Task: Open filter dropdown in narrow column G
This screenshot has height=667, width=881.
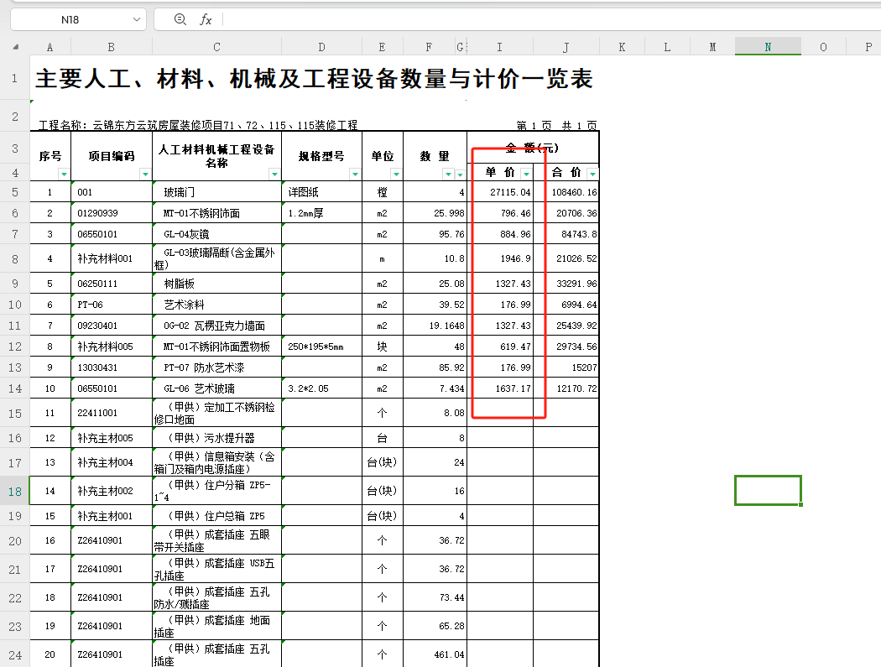Action: [460, 175]
